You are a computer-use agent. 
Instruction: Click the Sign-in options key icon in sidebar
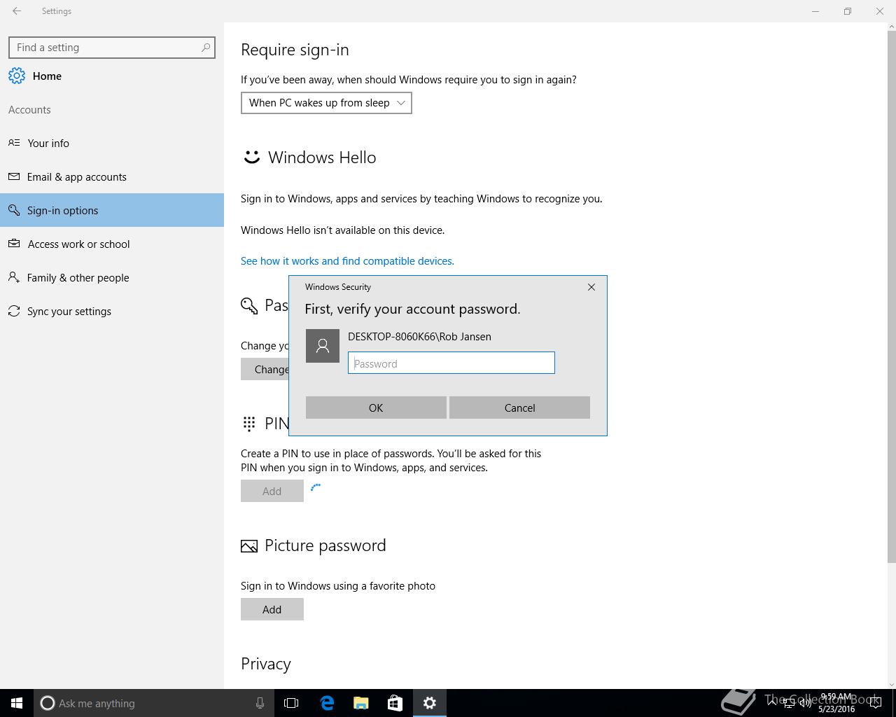click(x=14, y=210)
